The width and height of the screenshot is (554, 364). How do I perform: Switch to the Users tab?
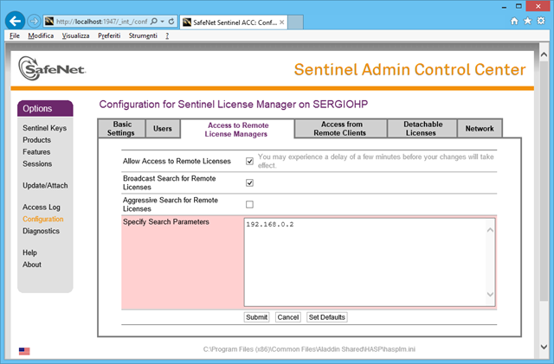pyautogui.click(x=163, y=129)
